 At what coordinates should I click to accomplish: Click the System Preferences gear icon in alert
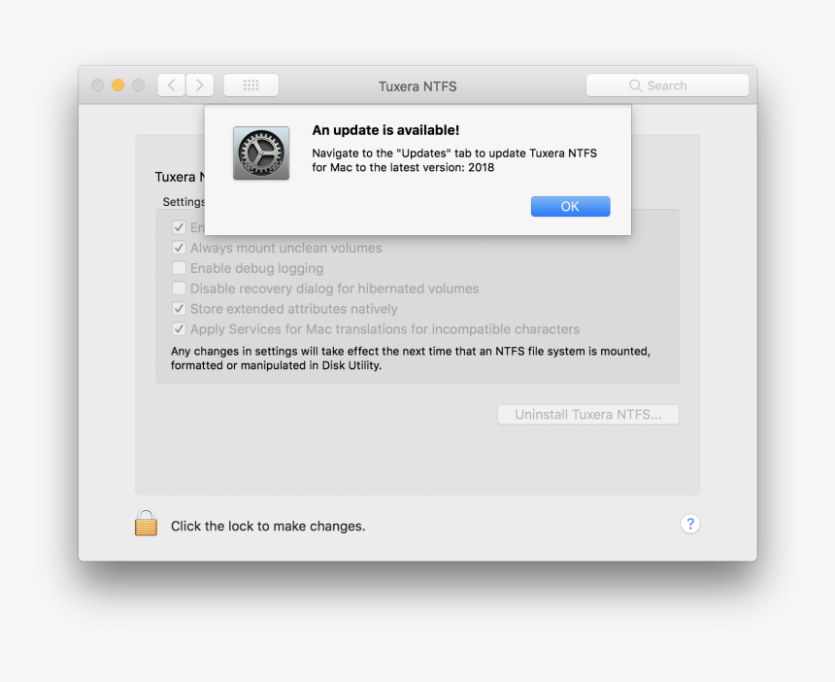tap(261, 153)
